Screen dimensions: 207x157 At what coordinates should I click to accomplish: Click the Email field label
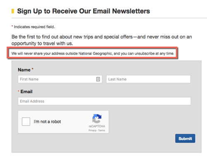(x=26, y=92)
